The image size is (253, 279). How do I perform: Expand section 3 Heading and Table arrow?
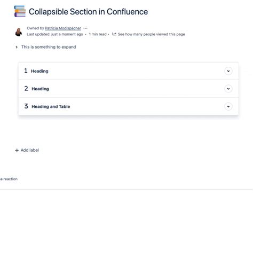coord(228,106)
